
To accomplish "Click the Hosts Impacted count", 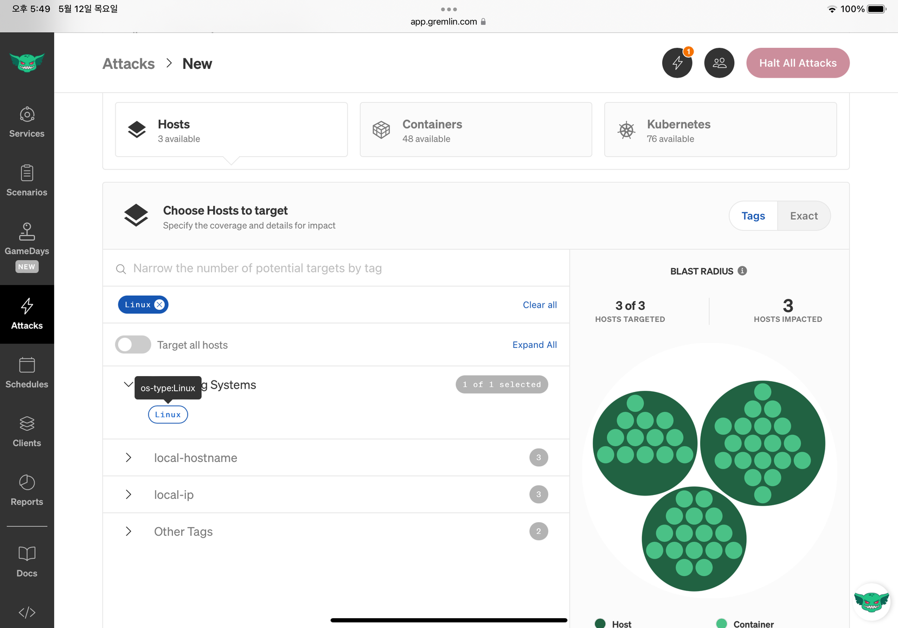I will (x=788, y=306).
